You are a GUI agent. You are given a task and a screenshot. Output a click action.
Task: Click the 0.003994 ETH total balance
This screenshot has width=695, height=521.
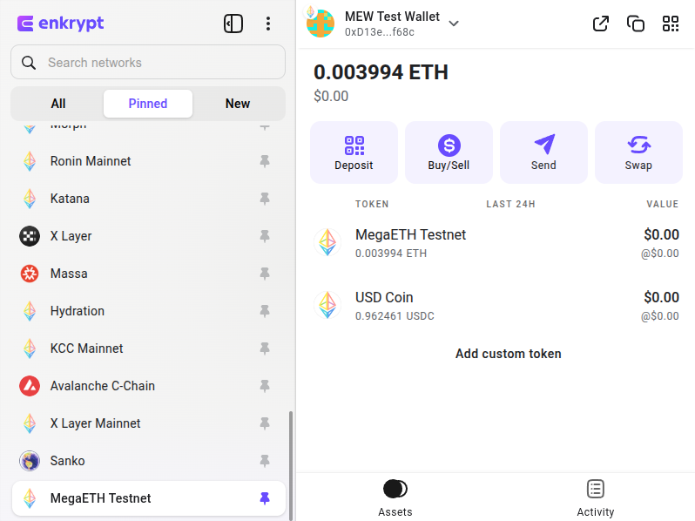point(381,72)
